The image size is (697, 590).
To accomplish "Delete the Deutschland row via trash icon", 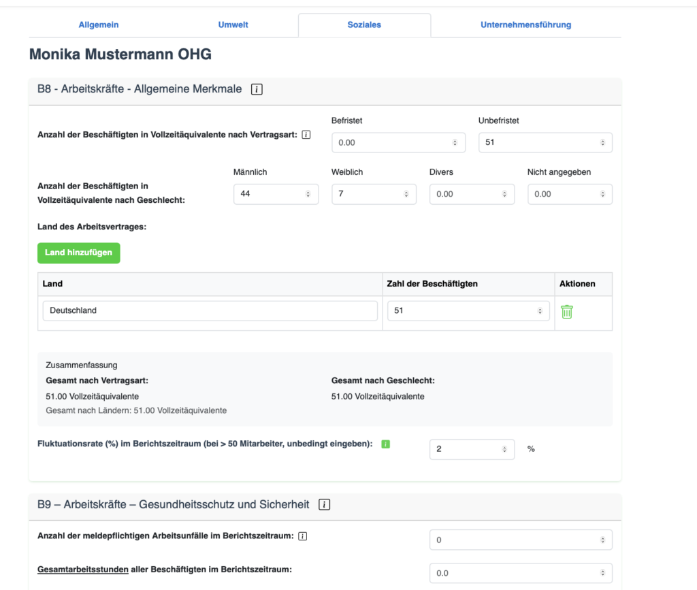I will pyautogui.click(x=567, y=310).
